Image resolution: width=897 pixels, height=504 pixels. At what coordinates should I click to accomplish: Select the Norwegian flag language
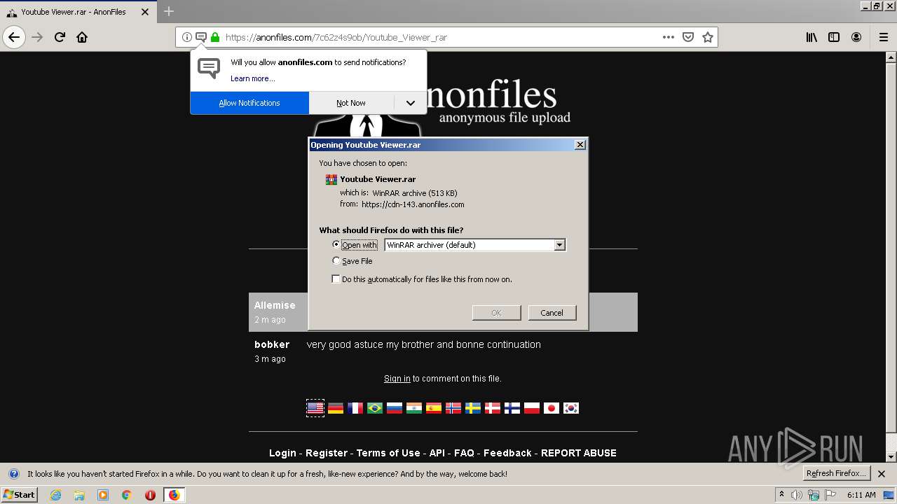click(453, 408)
